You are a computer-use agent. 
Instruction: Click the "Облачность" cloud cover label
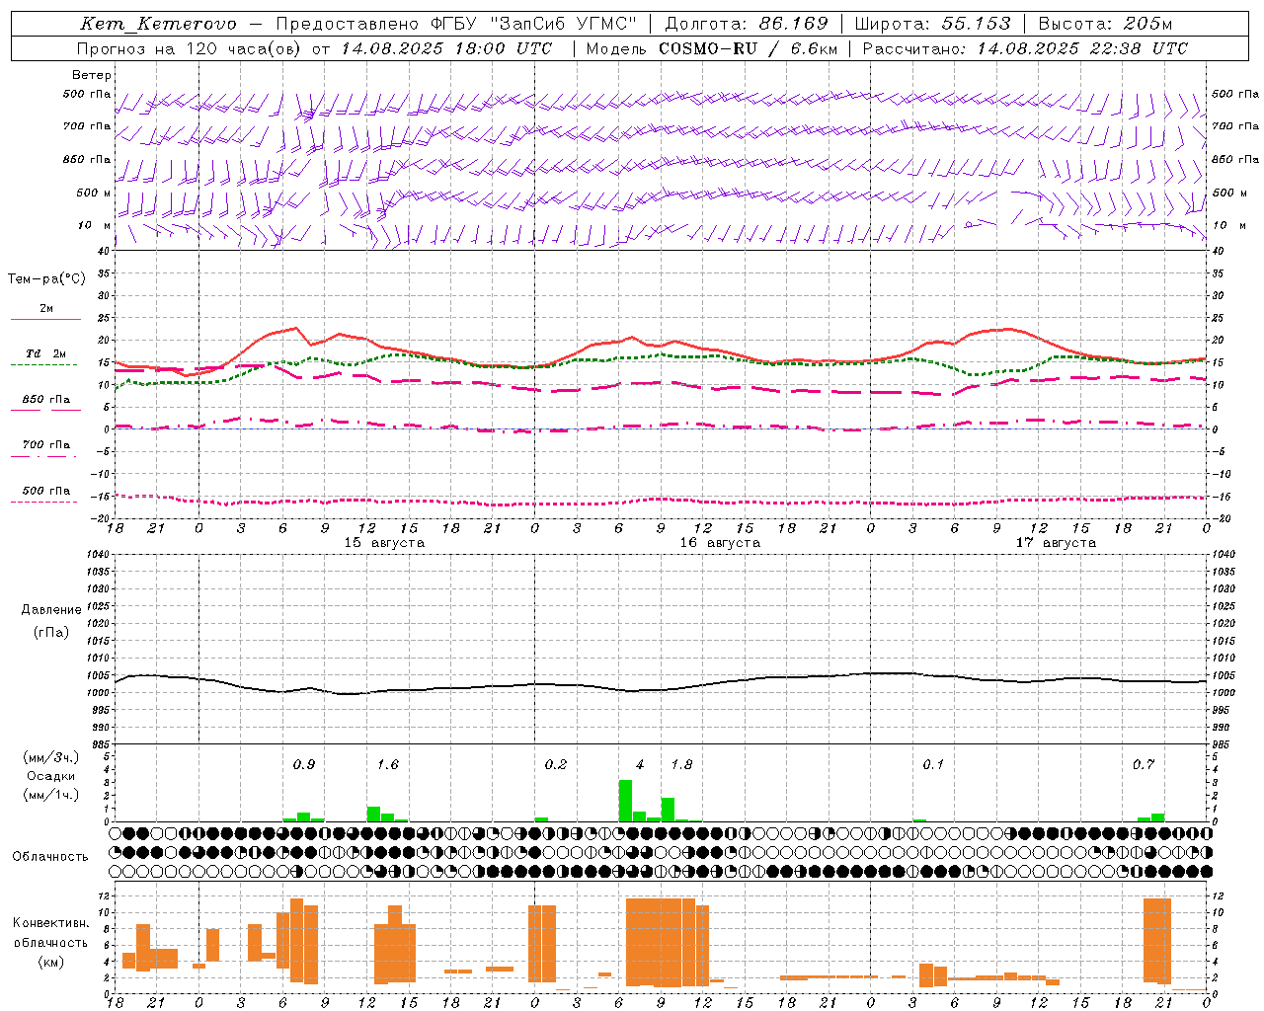tap(50, 857)
